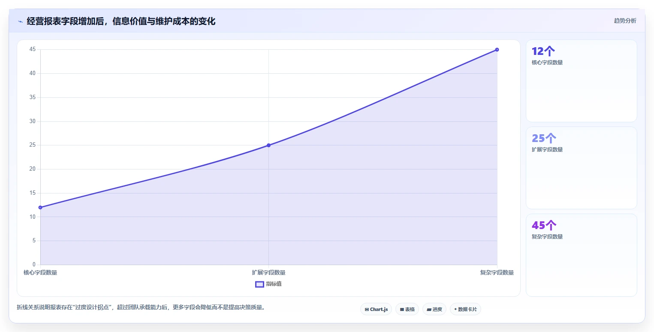Viewport: 654px width, 332px height.
Task: Click the 核心字段数量 label under 12个
Action: point(547,63)
